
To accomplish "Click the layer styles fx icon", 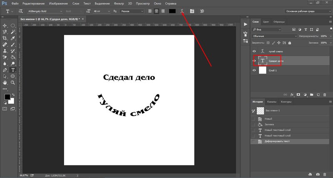I will pyautogui.click(x=292, y=95).
